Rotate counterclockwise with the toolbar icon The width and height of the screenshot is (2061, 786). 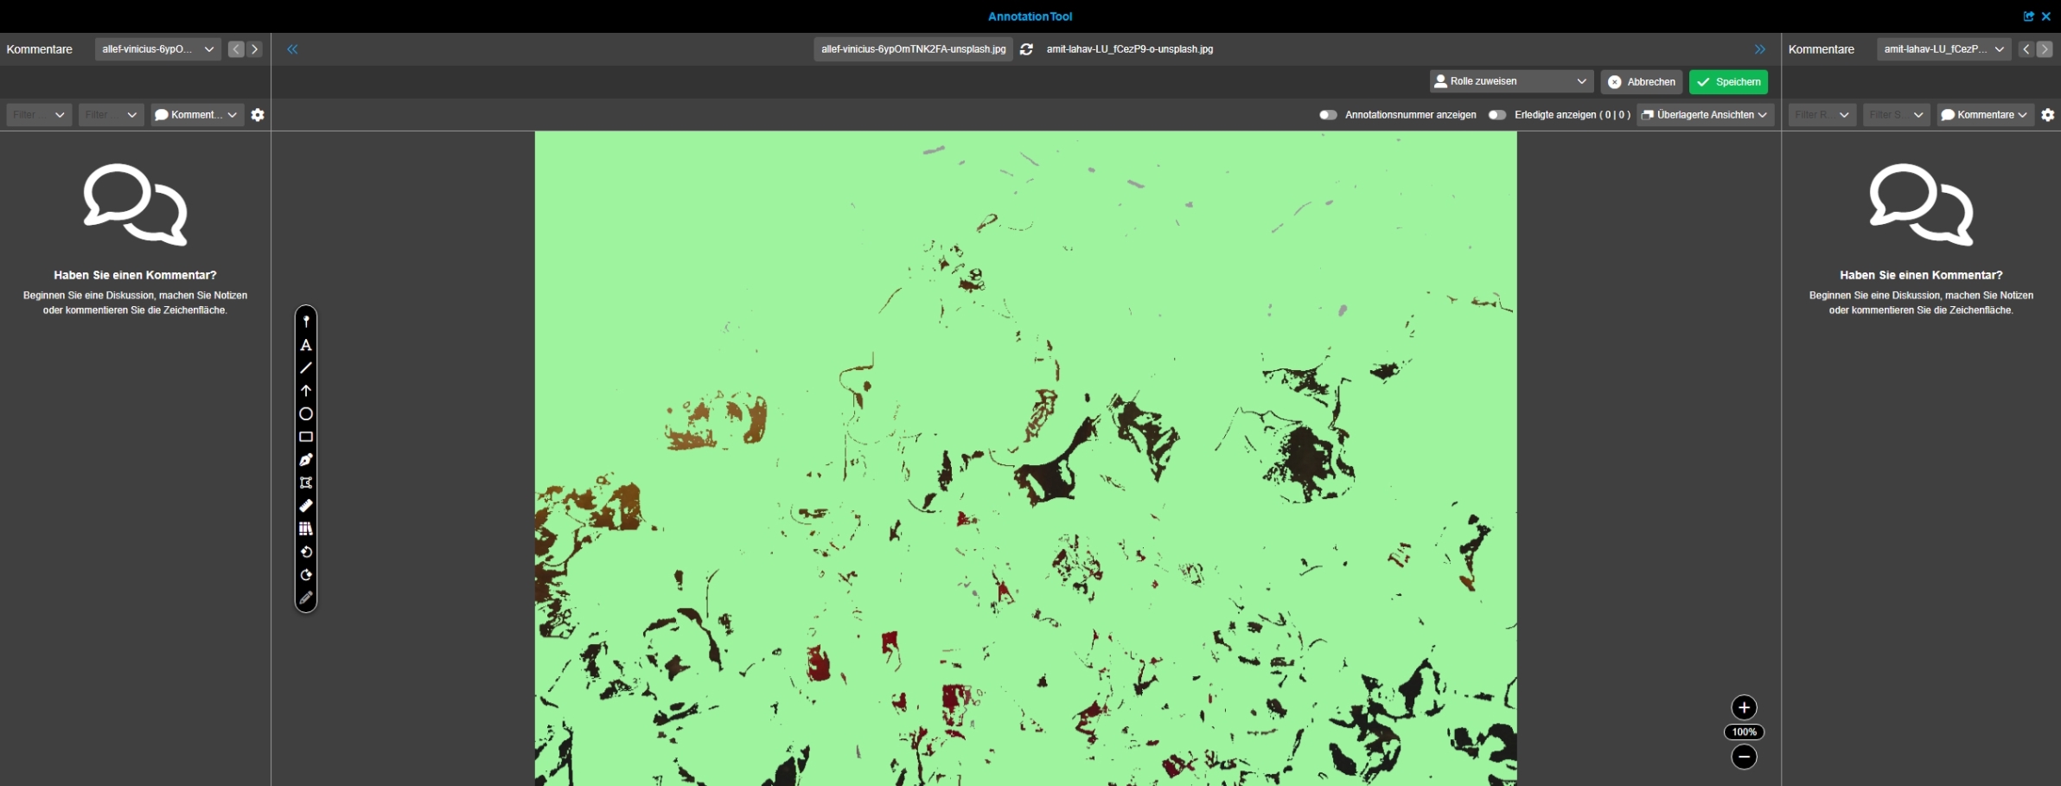tap(306, 552)
